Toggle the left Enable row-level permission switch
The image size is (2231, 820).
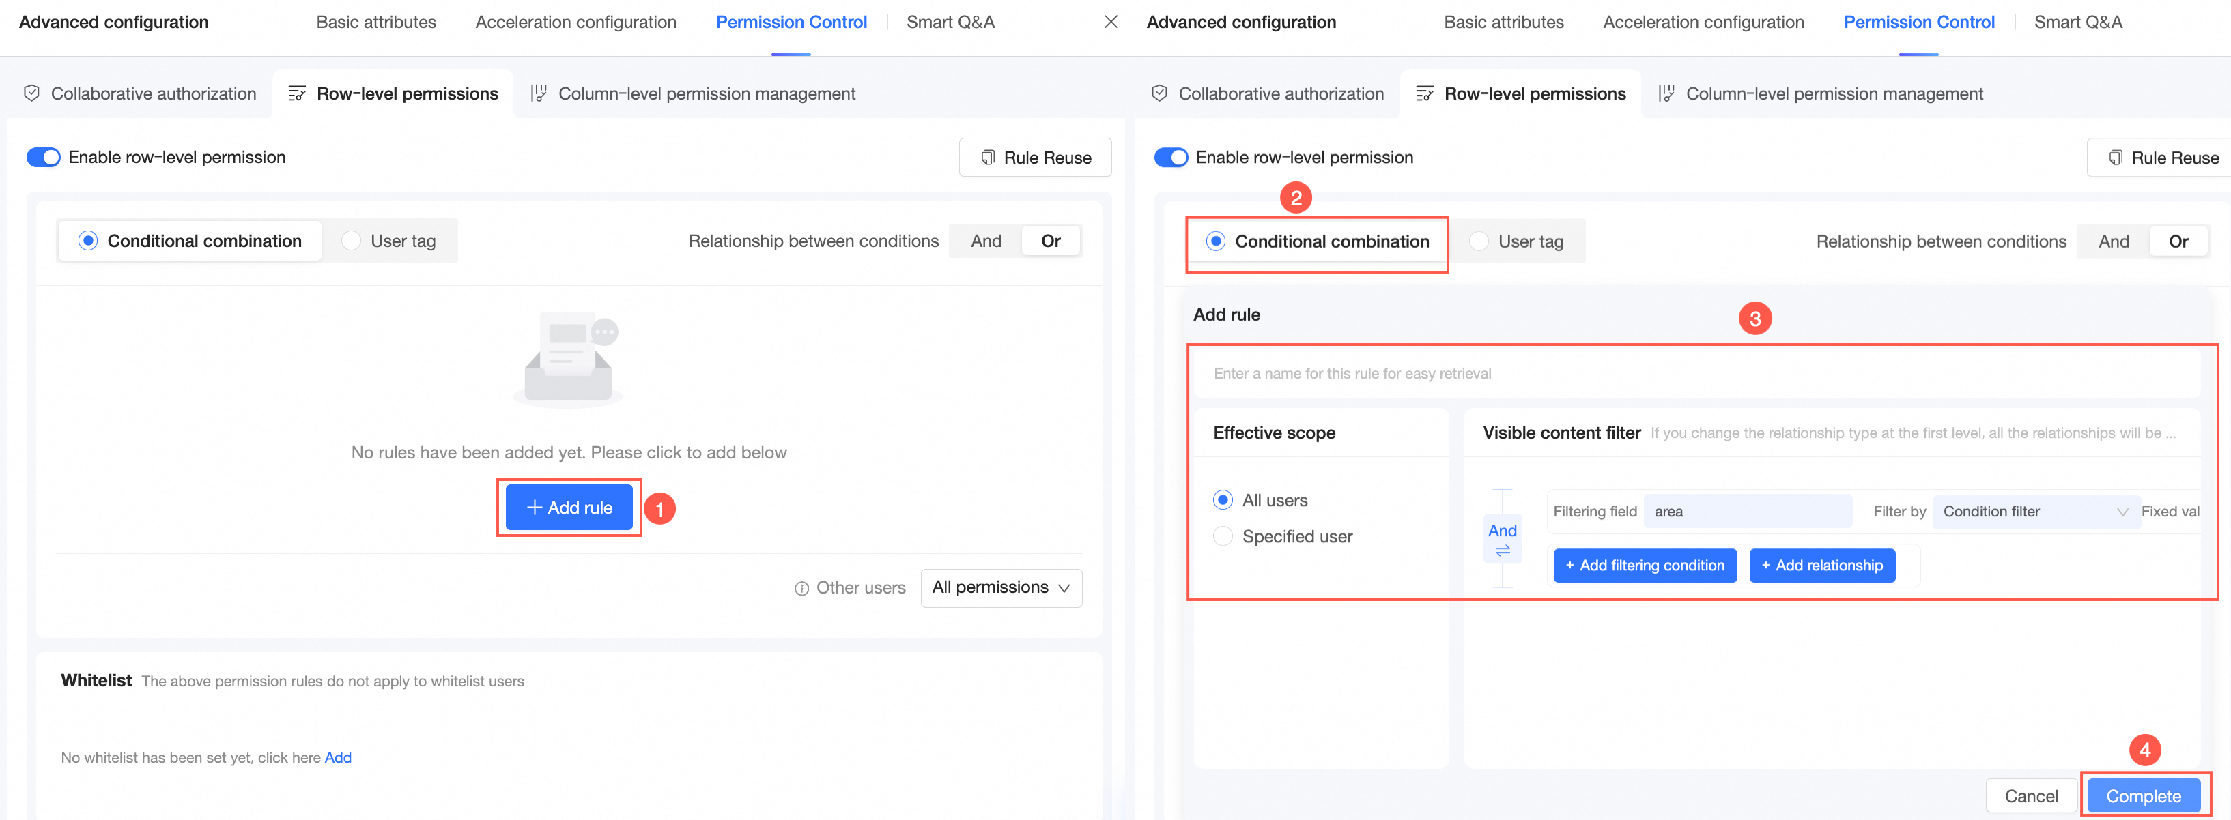(x=43, y=157)
